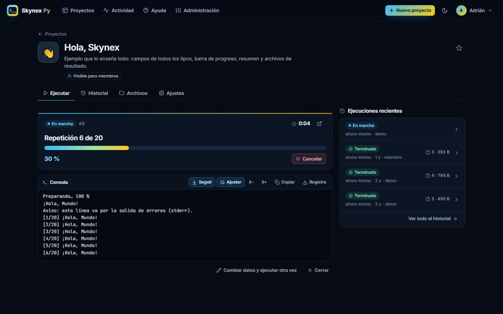Click the progress bar
503x314 pixels.
pos(185,148)
